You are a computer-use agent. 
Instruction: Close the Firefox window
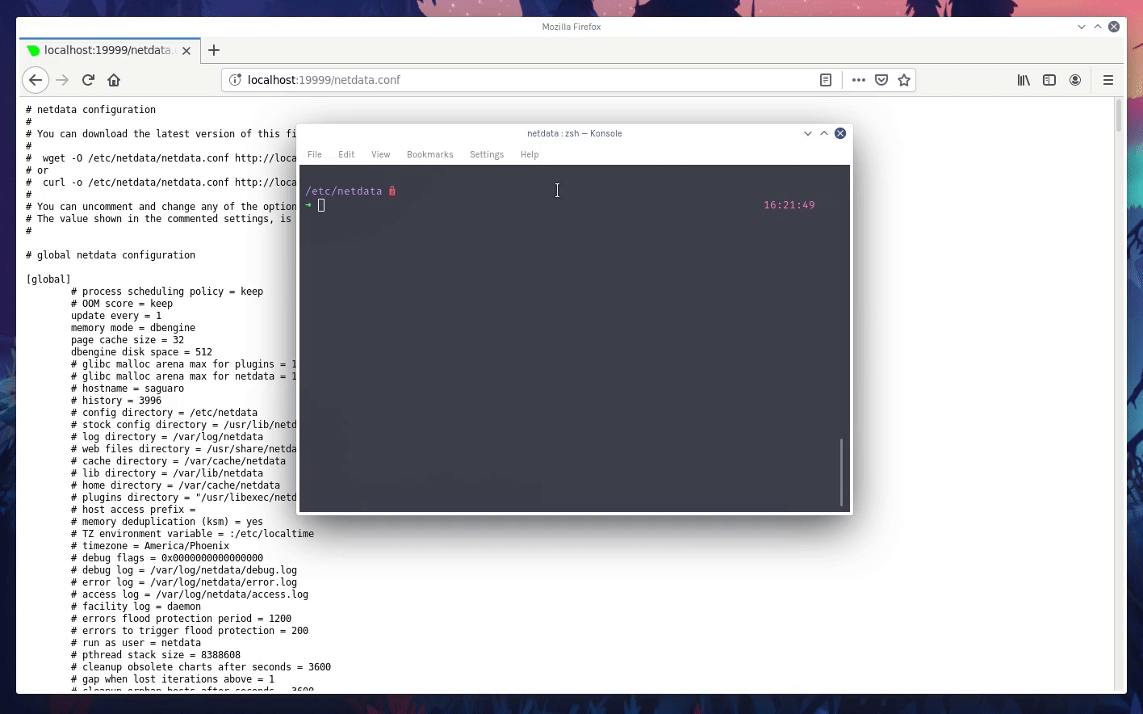pos(1114,27)
